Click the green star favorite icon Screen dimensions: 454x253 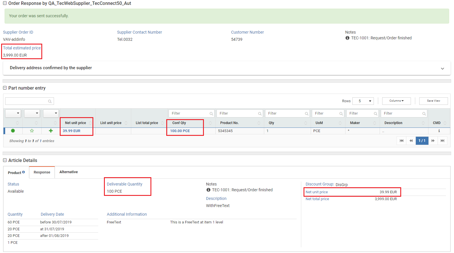coord(32,131)
